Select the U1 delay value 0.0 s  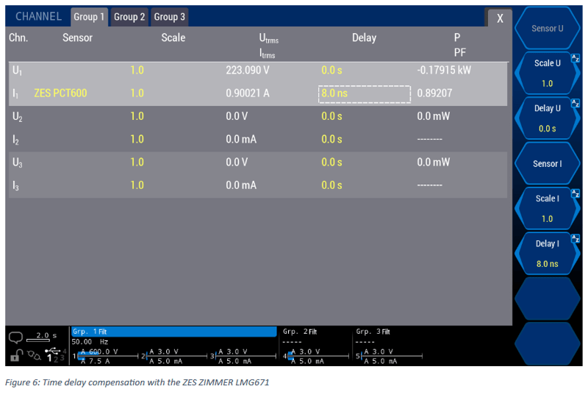pos(332,71)
